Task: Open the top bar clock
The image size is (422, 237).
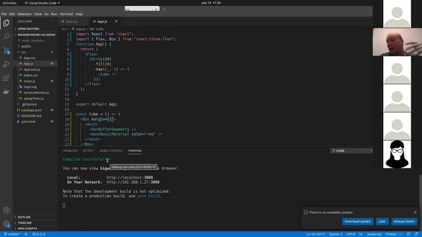Action: pos(211,3)
